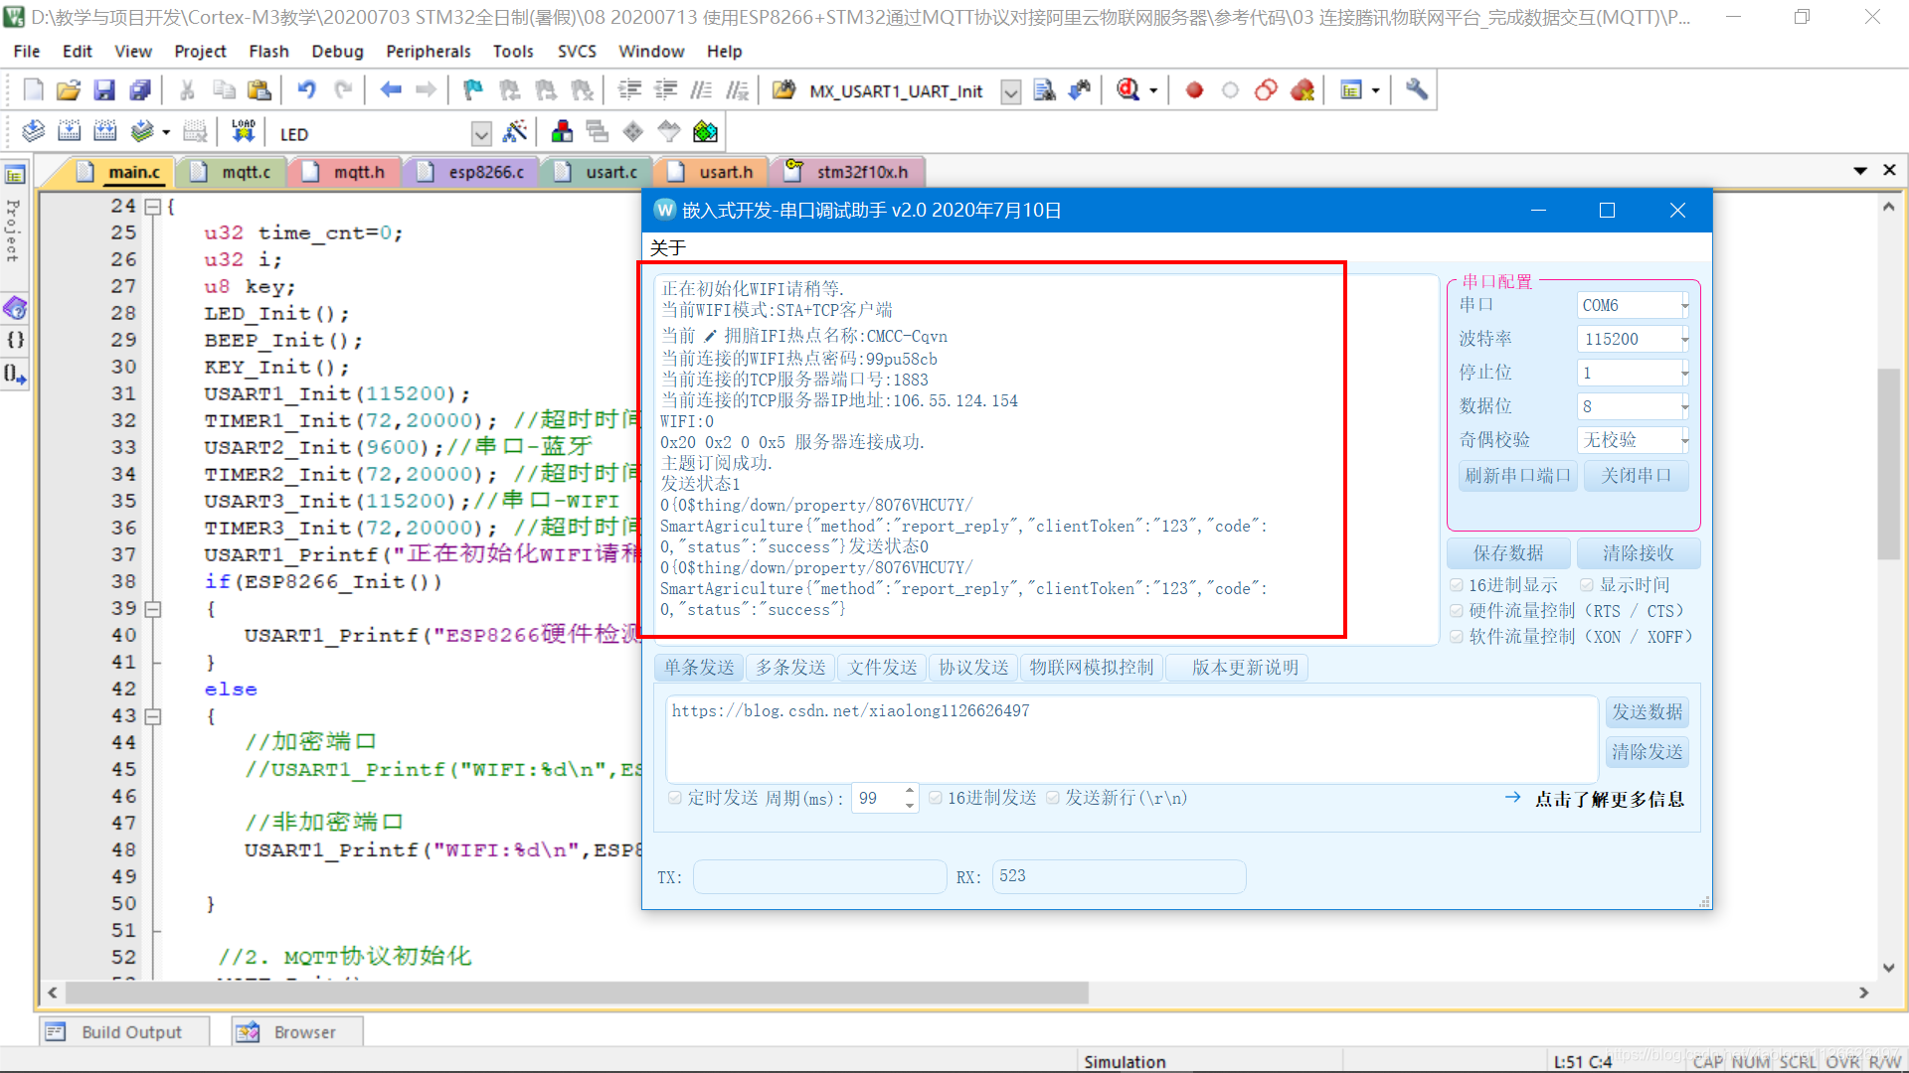Click the 清除接收 button
The width and height of the screenshot is (1909, 1073).
point(1637,553)
